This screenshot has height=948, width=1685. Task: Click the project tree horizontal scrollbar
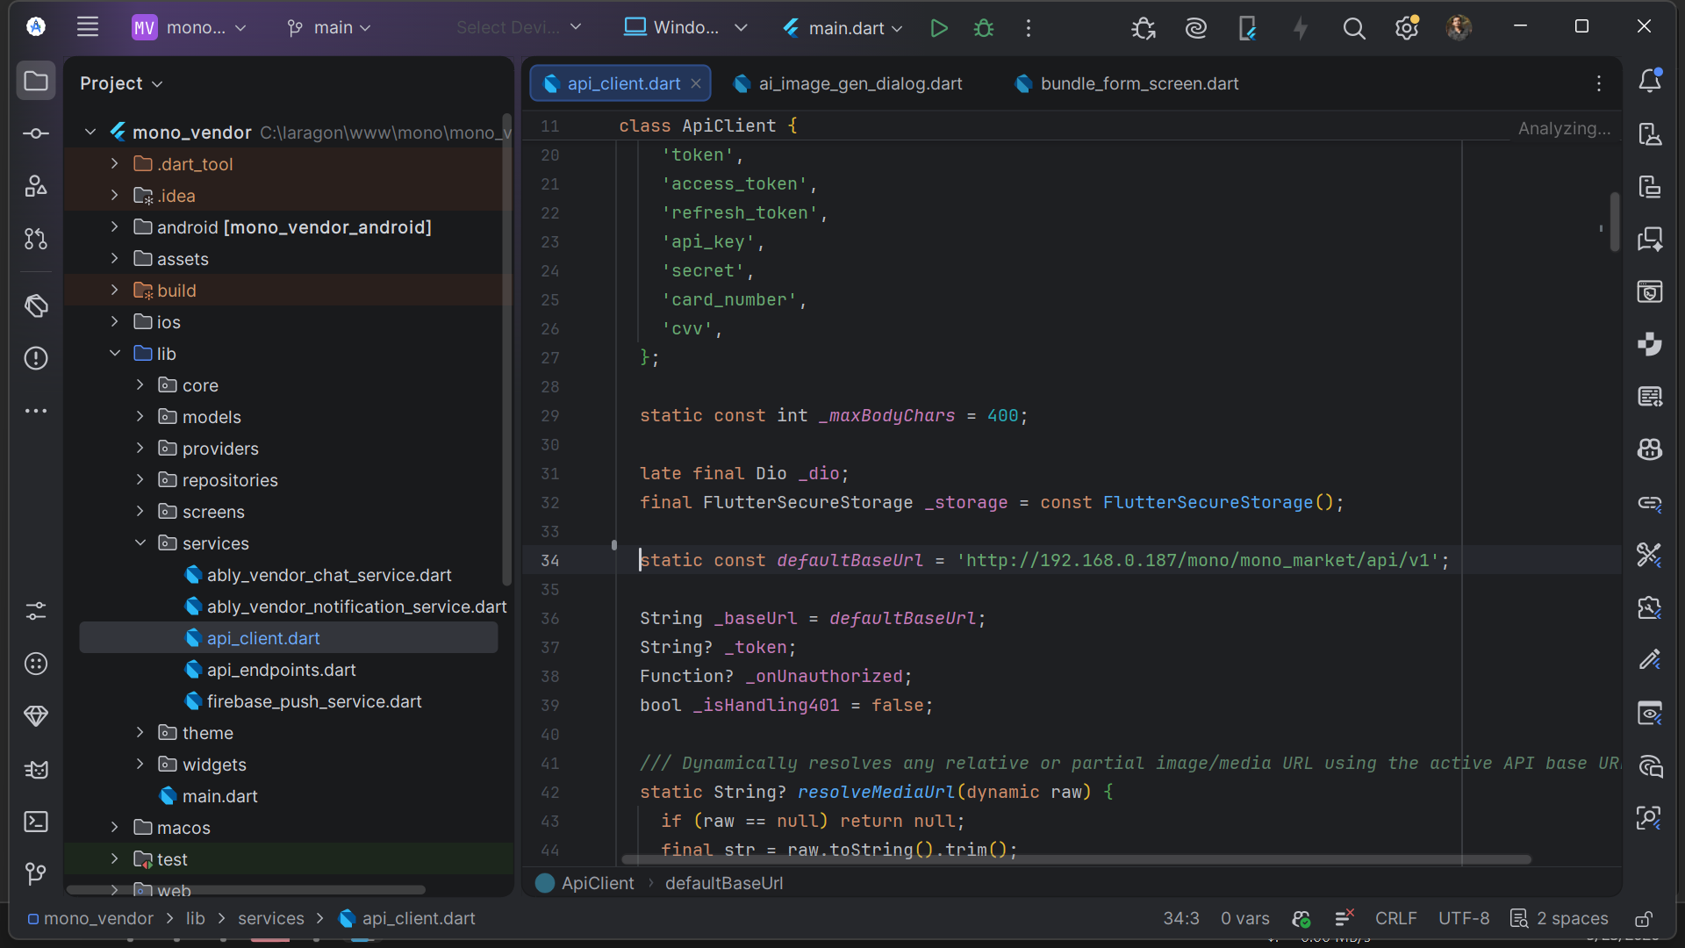246,890
